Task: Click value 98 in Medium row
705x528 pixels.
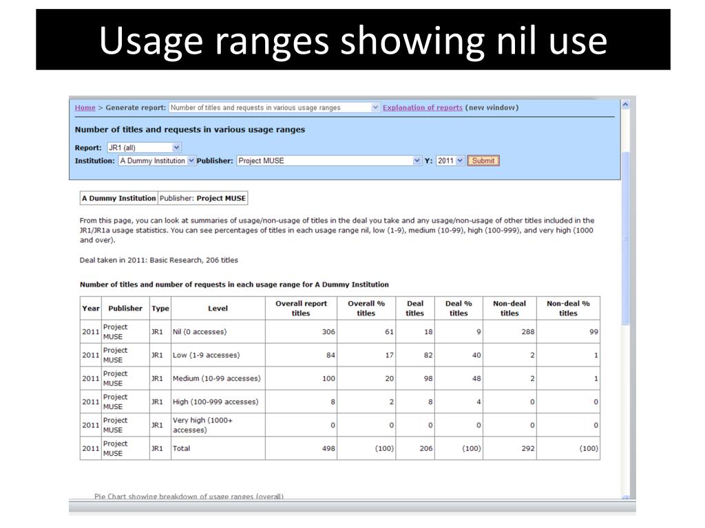Action: tap(428, 379)
